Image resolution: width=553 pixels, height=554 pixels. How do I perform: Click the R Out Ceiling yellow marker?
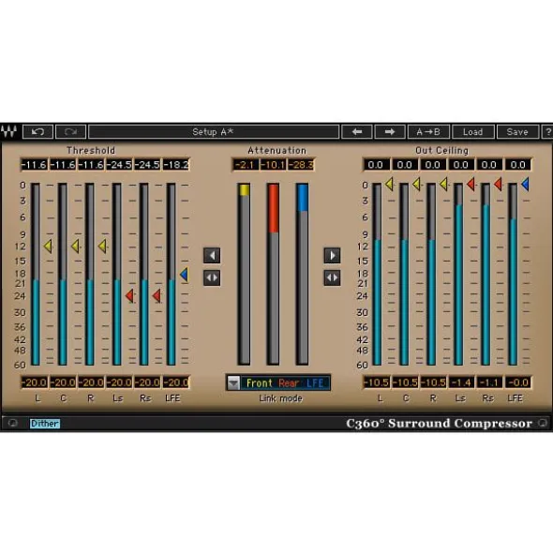click(444, 184)
